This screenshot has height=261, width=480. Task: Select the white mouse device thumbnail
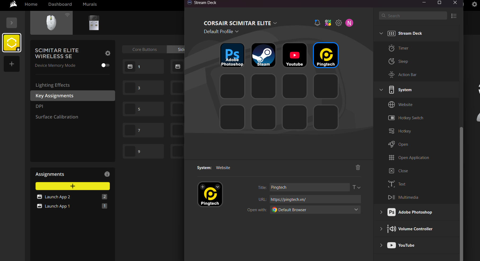coord(51,23)
